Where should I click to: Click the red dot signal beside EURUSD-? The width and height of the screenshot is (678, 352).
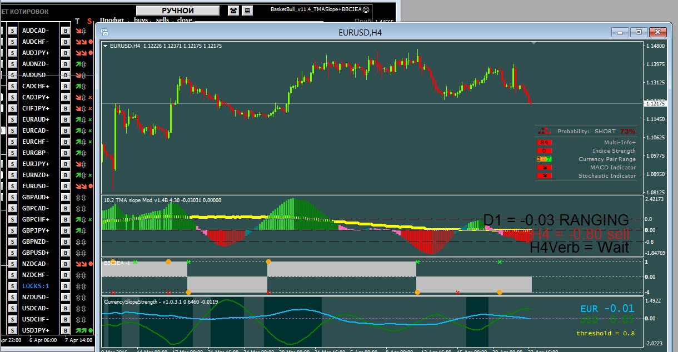[90, 186]
